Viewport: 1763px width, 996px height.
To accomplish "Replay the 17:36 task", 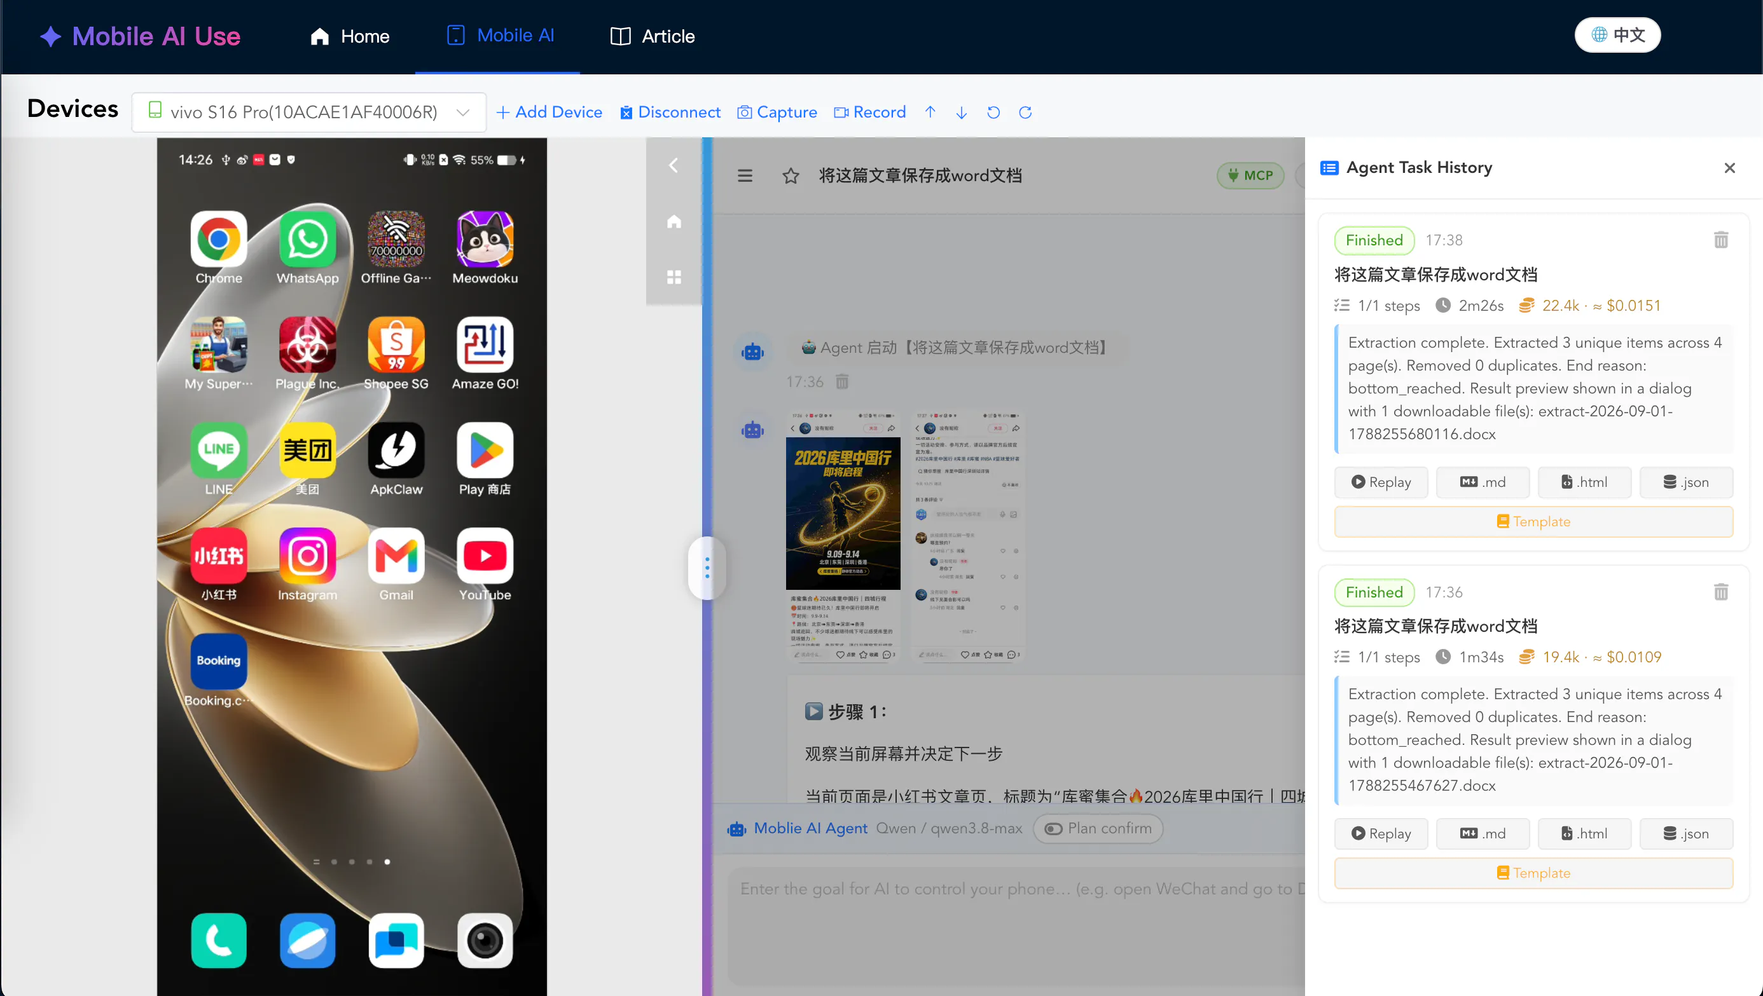I will (1381, 834).
